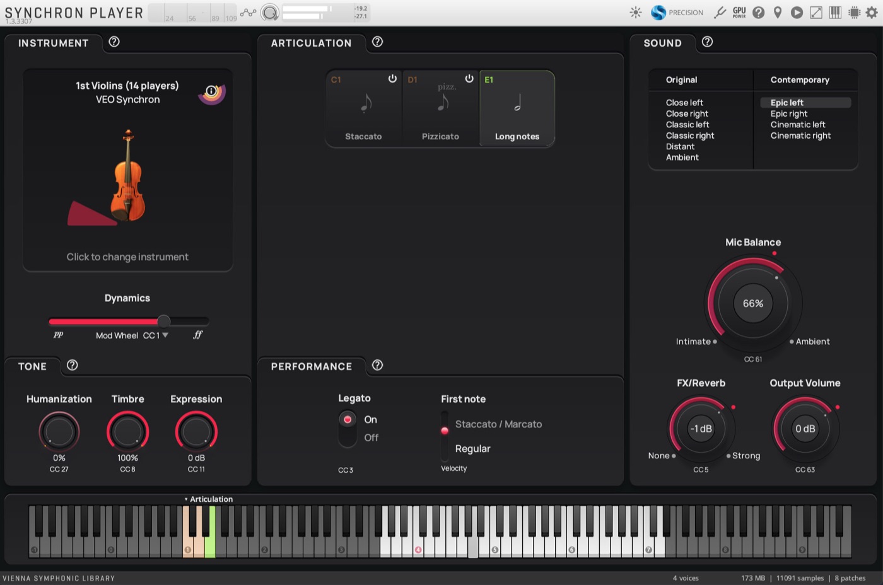Open help from the top bar question mark
883x585 pixels.
pyautogui.click(x=759, y=13)
